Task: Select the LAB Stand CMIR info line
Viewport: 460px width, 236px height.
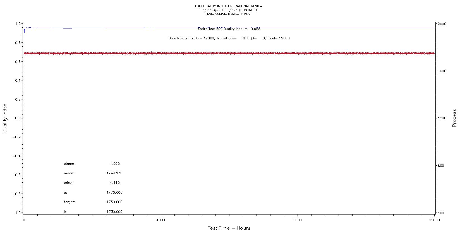Action: coord(229,14)
